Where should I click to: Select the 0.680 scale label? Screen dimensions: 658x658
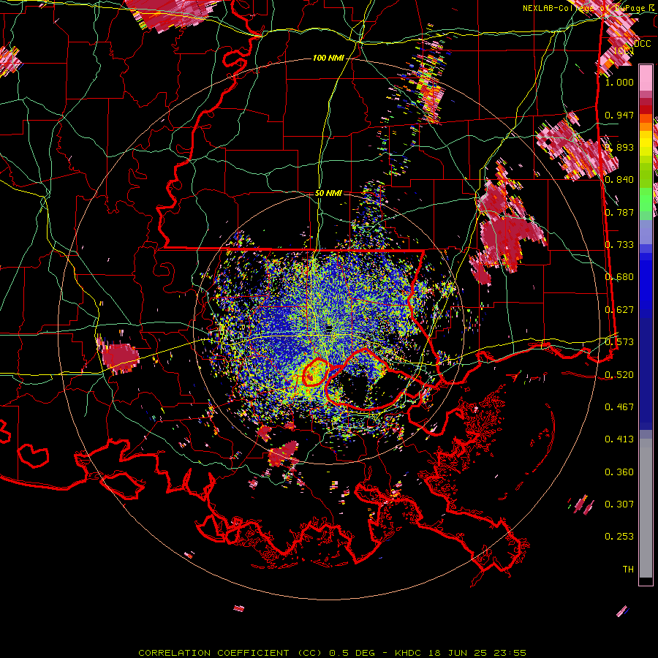point(619,277)
